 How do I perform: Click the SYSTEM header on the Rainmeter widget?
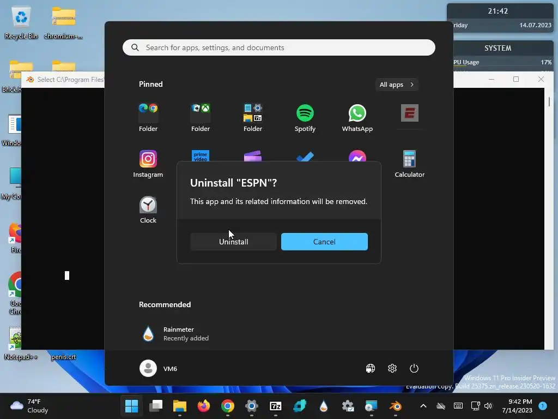(498, 48)
